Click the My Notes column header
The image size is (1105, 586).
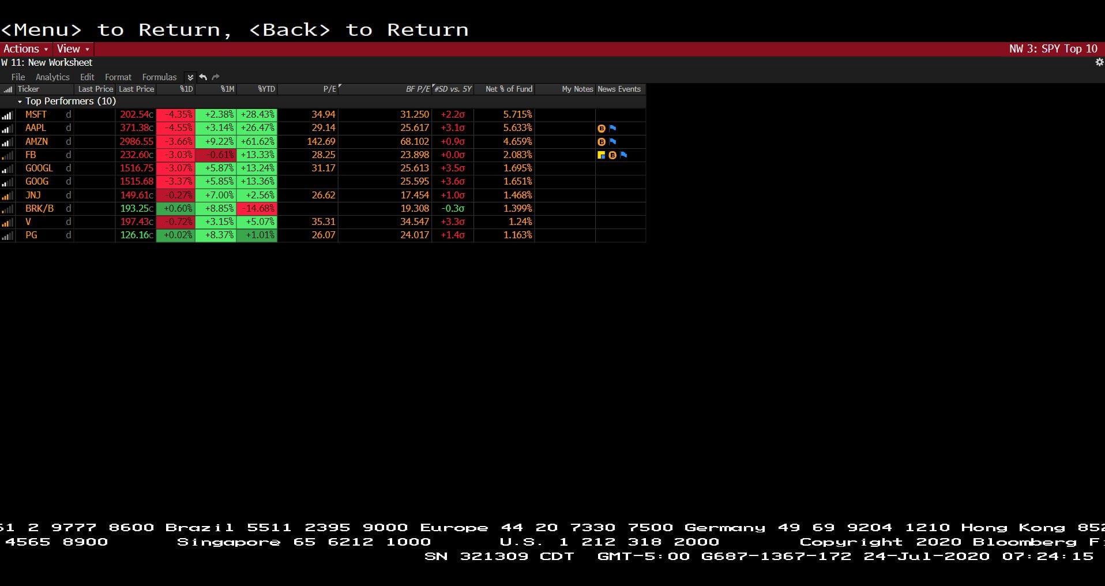point(565,89)
